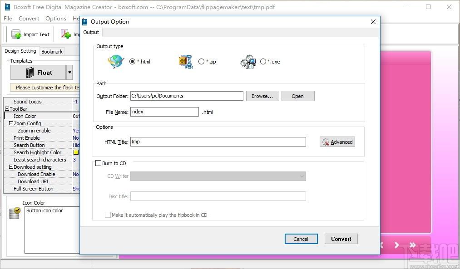Screen dimensions: 460x269
Task: Click the Advanced options button
Action: [x=337, y=142]
